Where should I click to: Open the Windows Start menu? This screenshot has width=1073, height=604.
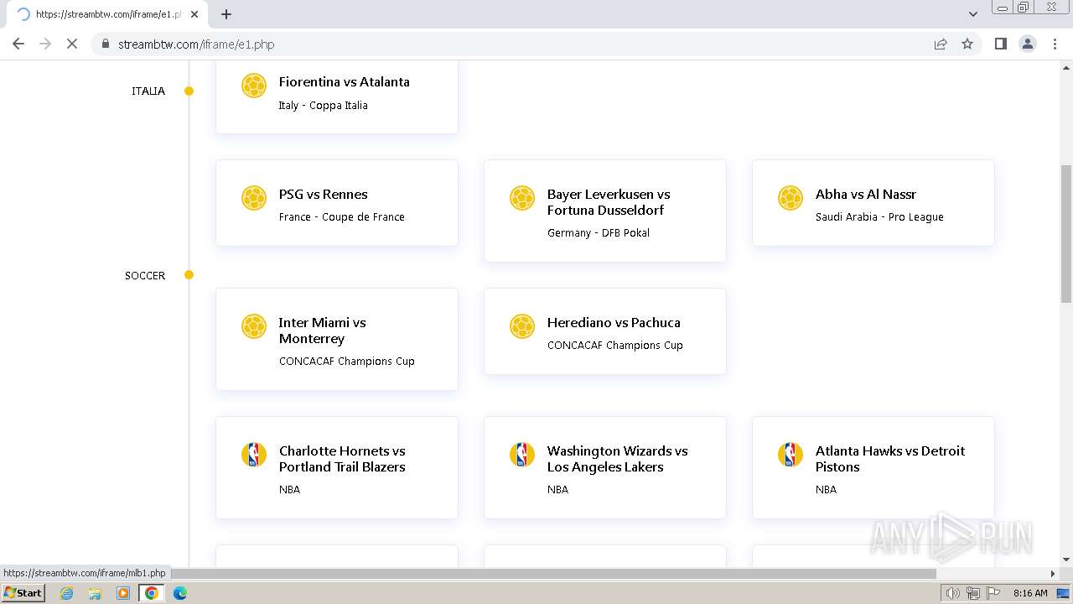click(23, 593)
